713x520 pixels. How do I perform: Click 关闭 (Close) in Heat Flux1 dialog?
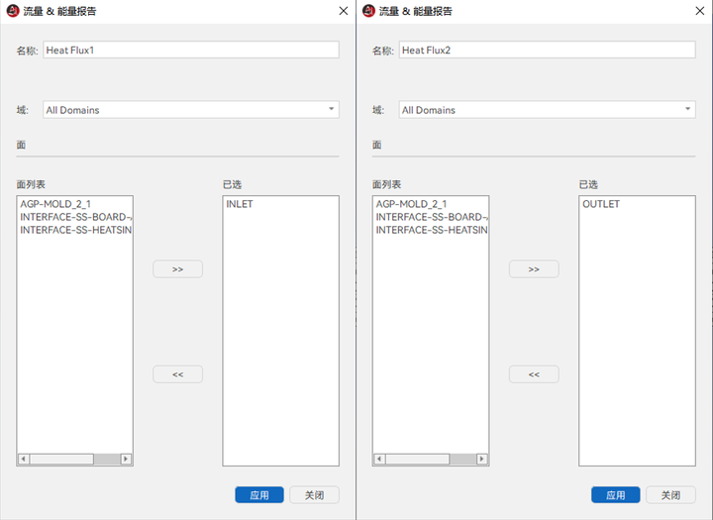314,495
